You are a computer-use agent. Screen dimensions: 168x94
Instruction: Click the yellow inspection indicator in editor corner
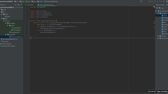point(154,7)
